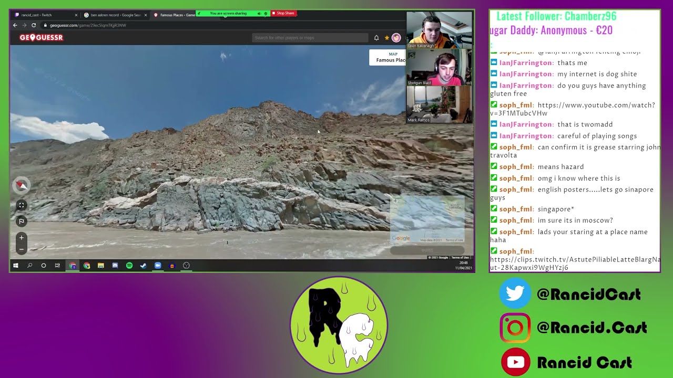Image resolution: width=673 pixels, height=378 pixels.
Task: Click the Famous Places map label
Action: [x=389, y=57]
